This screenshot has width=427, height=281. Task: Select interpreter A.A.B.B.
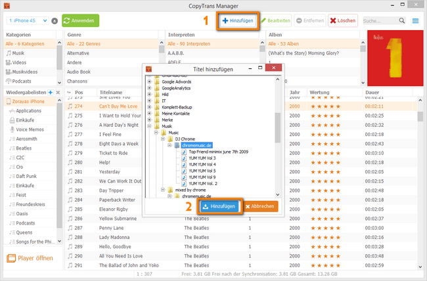(x=212, y=53)
